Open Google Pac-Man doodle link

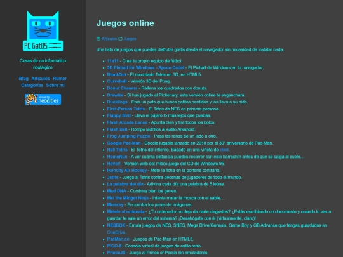tap(124, 143)
